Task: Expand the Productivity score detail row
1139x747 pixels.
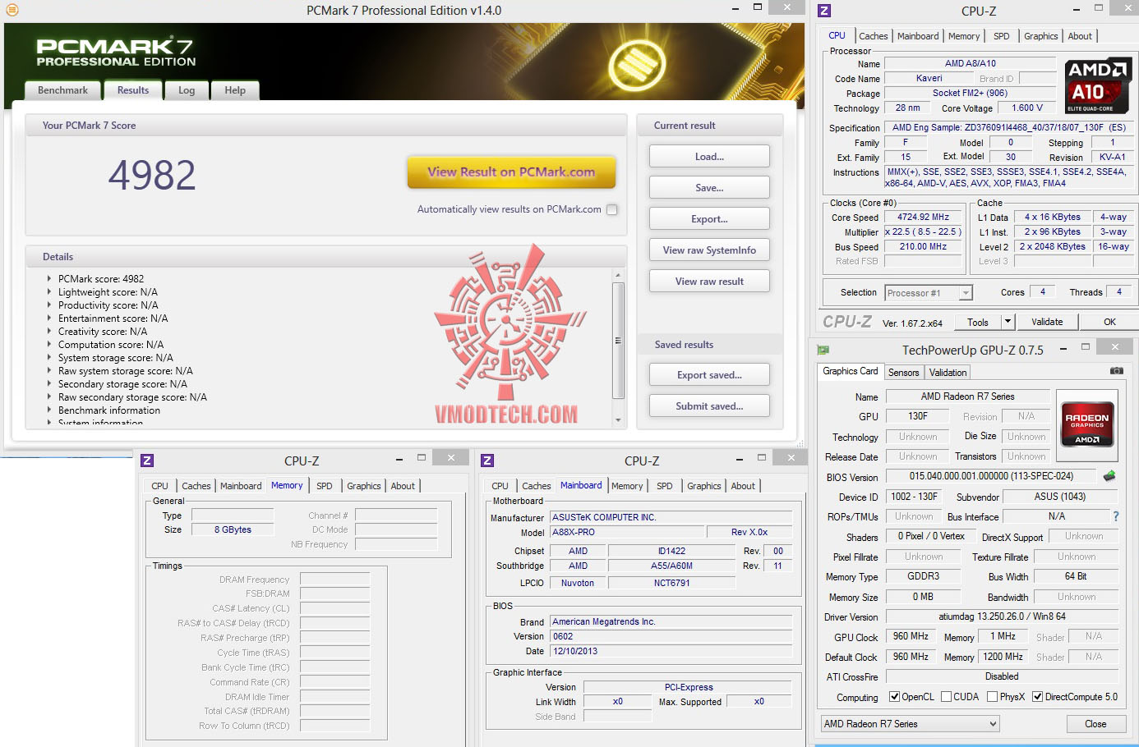Action: 49,305
